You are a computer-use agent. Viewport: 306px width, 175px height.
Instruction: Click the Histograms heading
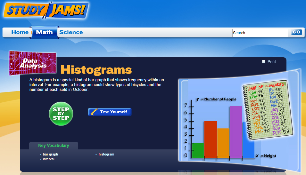96,70
